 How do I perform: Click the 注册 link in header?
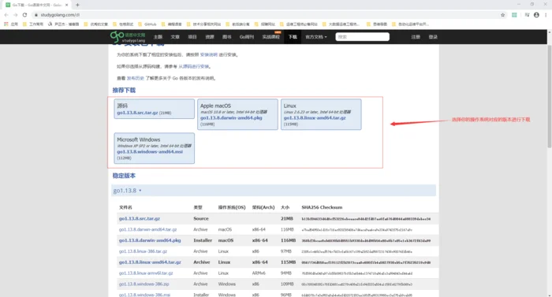pos(416,36)
